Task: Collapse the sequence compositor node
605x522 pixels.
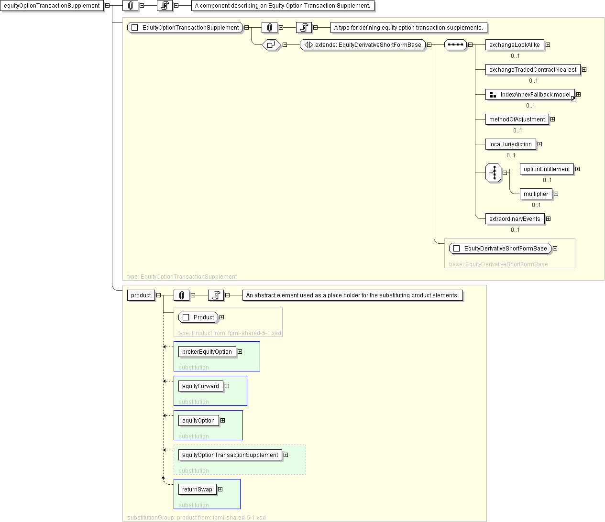Action: (470, 45)
